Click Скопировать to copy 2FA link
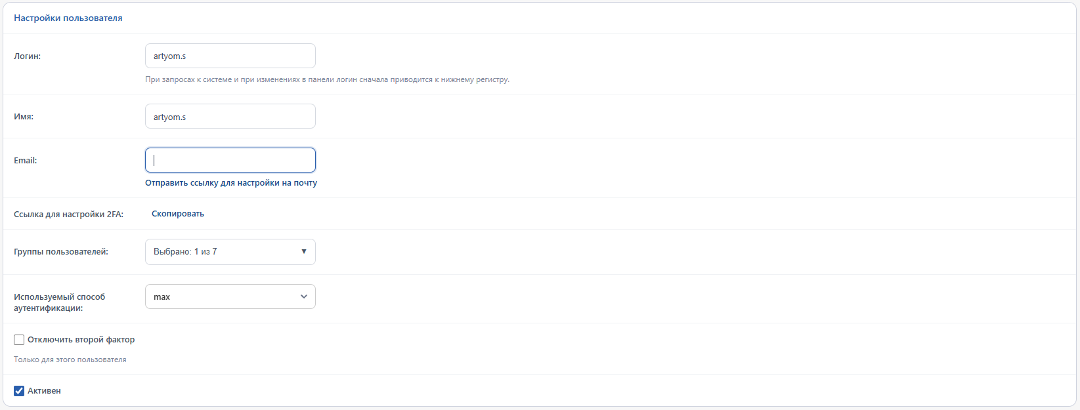This screenshot has width=1080, height=410. click(178, 214)
